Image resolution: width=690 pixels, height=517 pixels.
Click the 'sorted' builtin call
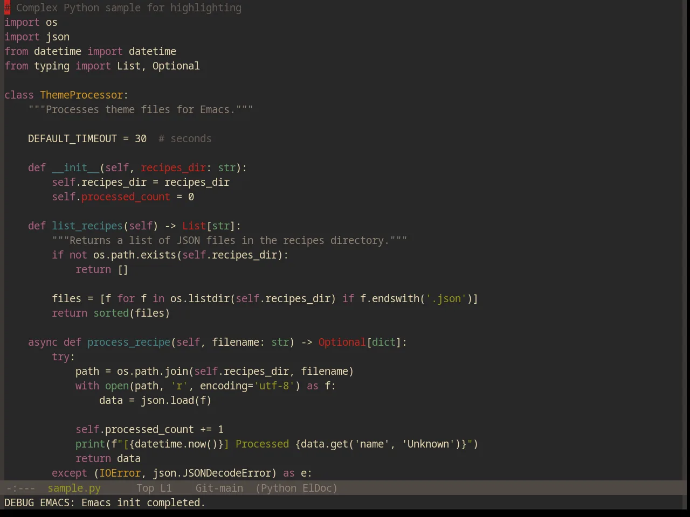[111, 313]
